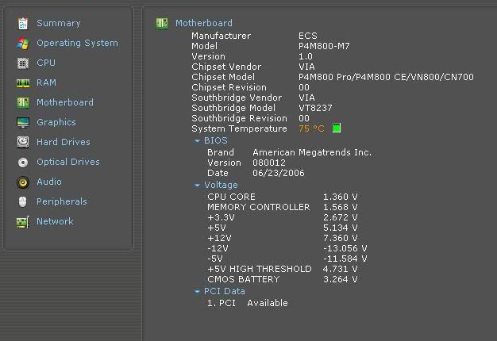Click the 75 °C system temperature value
497x341 pixels.
pyautogui.click(x=311, y=128)
